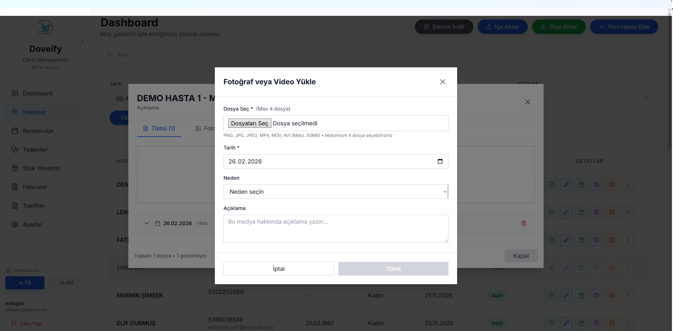Select the Tümü (1) tab
Viewport: 673px width, 331px height.
[x=159, y=129]
